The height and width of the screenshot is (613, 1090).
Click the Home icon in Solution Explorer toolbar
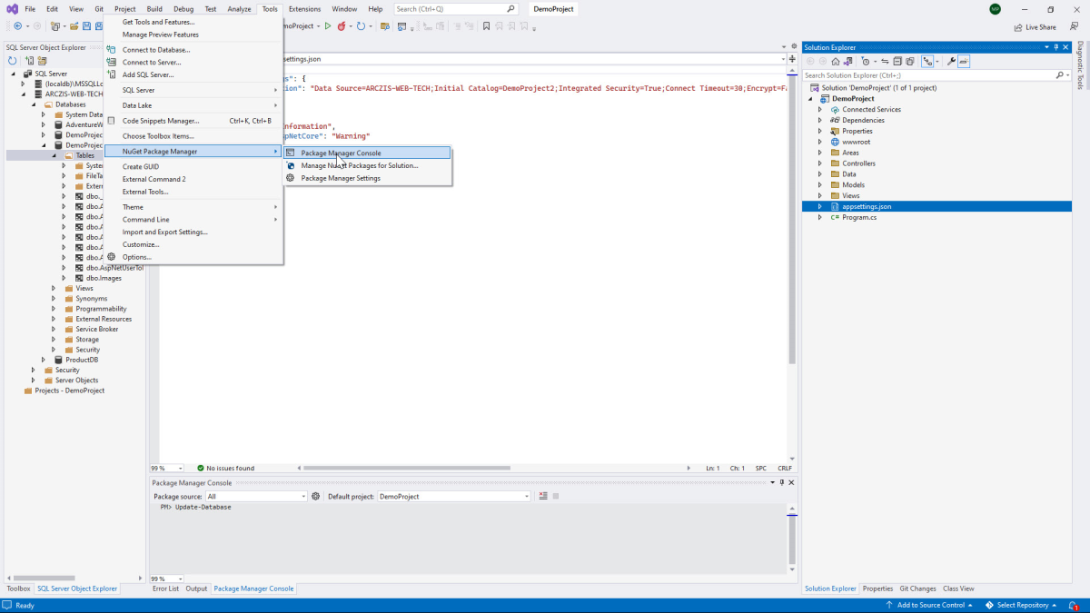point(836,62)
